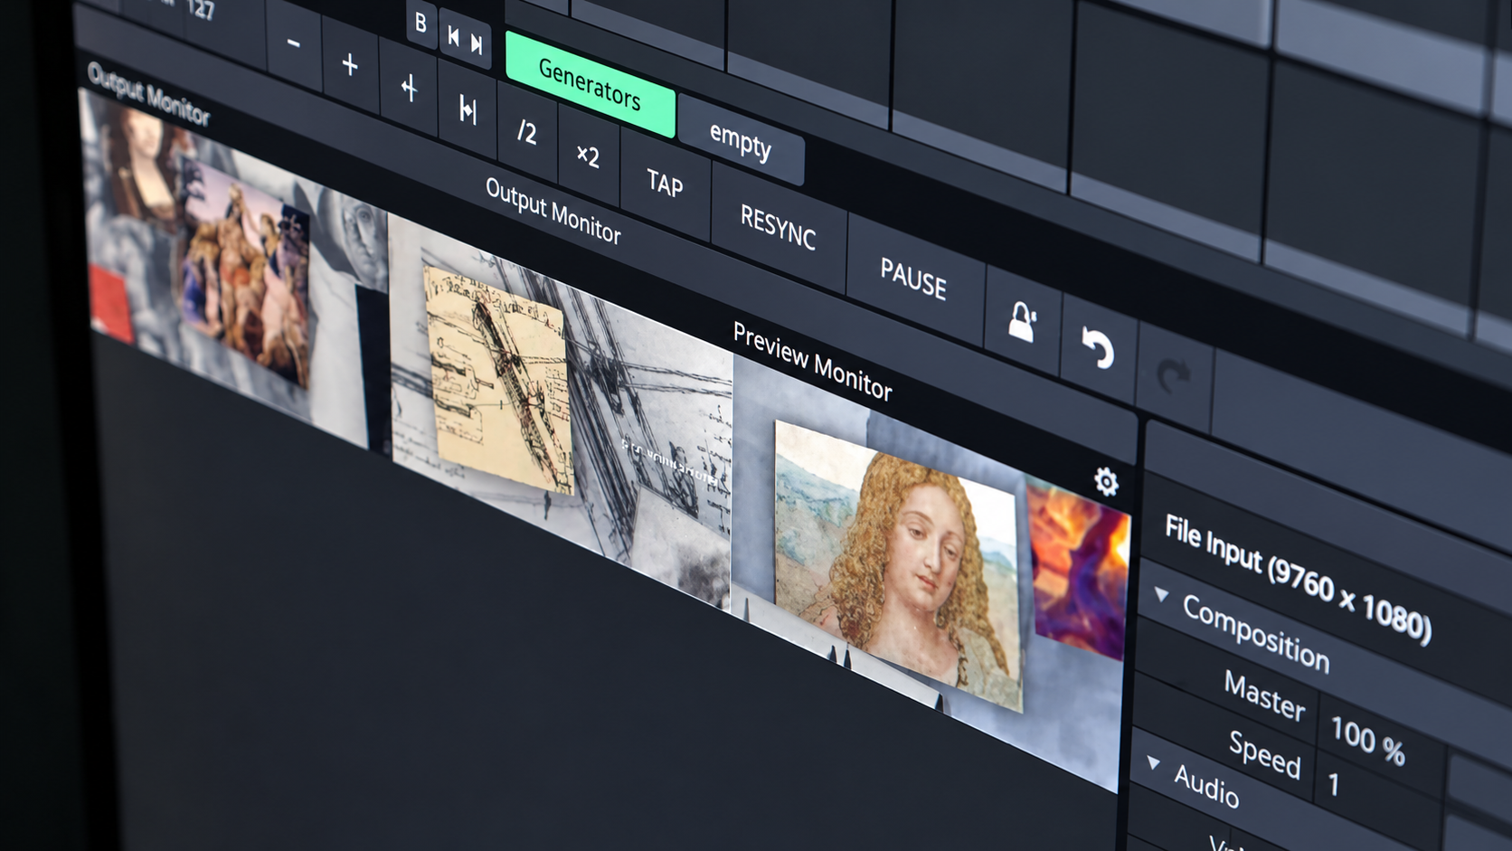
Task: Undo the last action with the curved arrow
Action: point(1098,348)
